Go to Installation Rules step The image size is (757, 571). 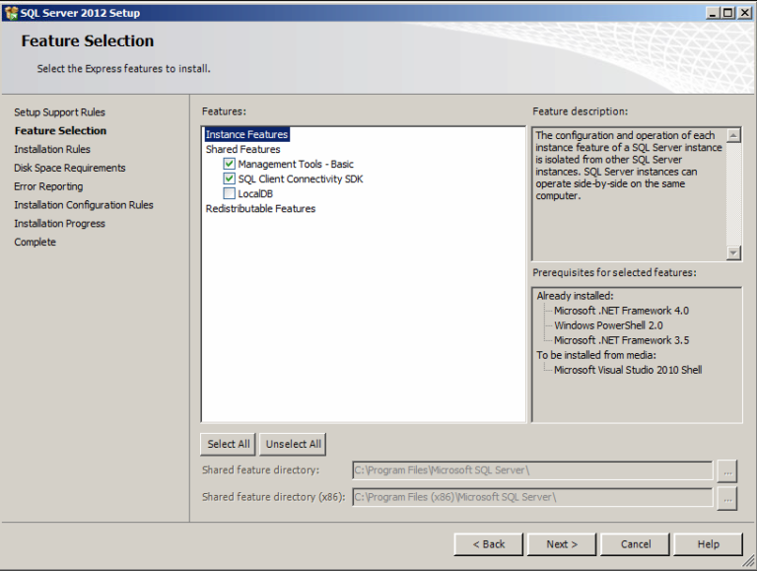coord(52,150)
